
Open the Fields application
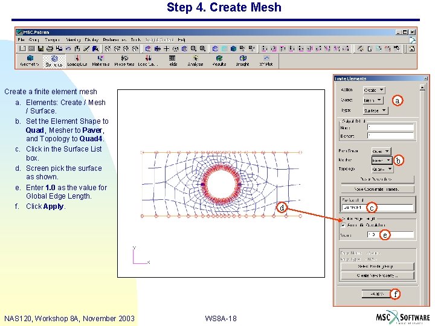[x=172, y=61]
